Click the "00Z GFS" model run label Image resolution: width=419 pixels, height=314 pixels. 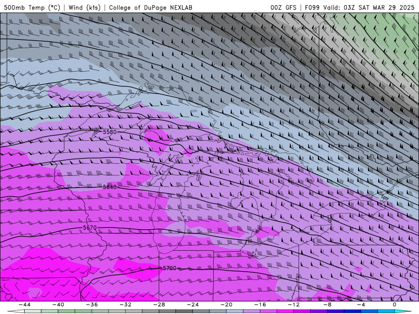pos(283,7)
